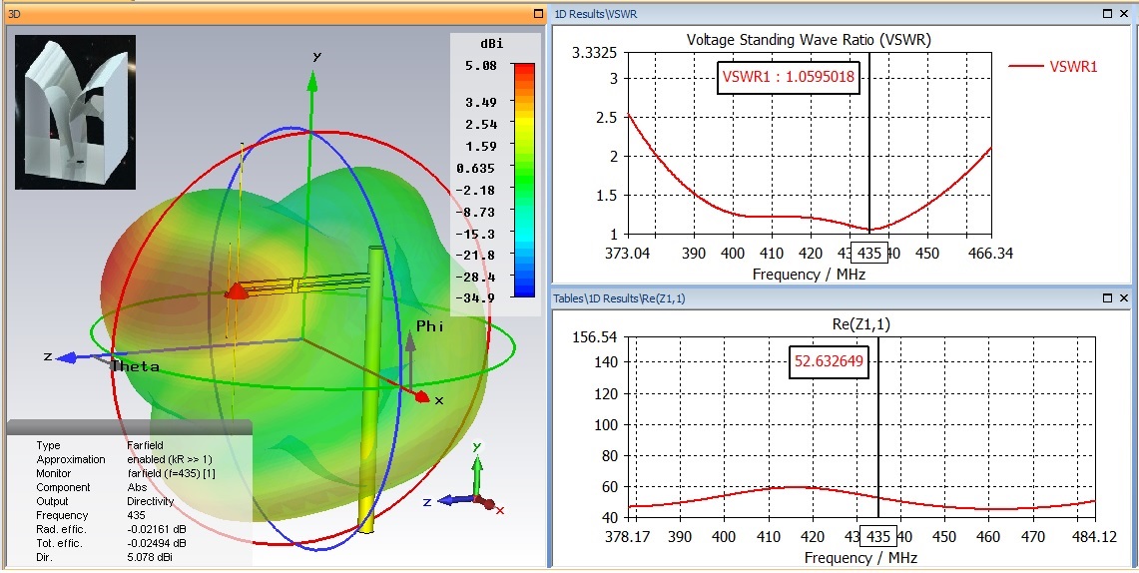Viewport: 1139px width, 573px height.
Task: Maximize the 1D Results\VSWR panel
Action: [1109, 13]
